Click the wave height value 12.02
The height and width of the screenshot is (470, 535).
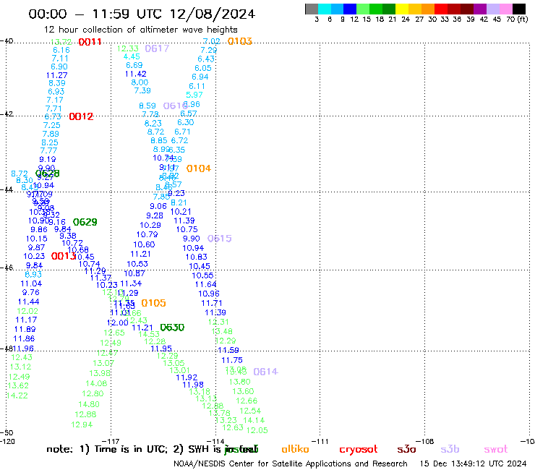pyautogui.click(x=27, y=311)
